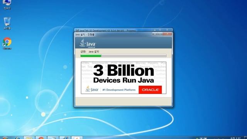Minimize the Java SE Development Kit window
This screenshot has height=139, width=247.
[155, 30]
